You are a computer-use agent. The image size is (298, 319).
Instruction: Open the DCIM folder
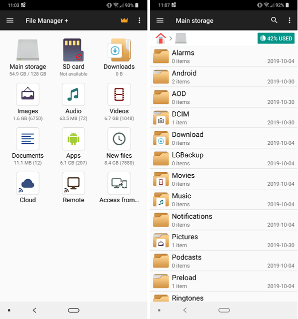[223, 118]
